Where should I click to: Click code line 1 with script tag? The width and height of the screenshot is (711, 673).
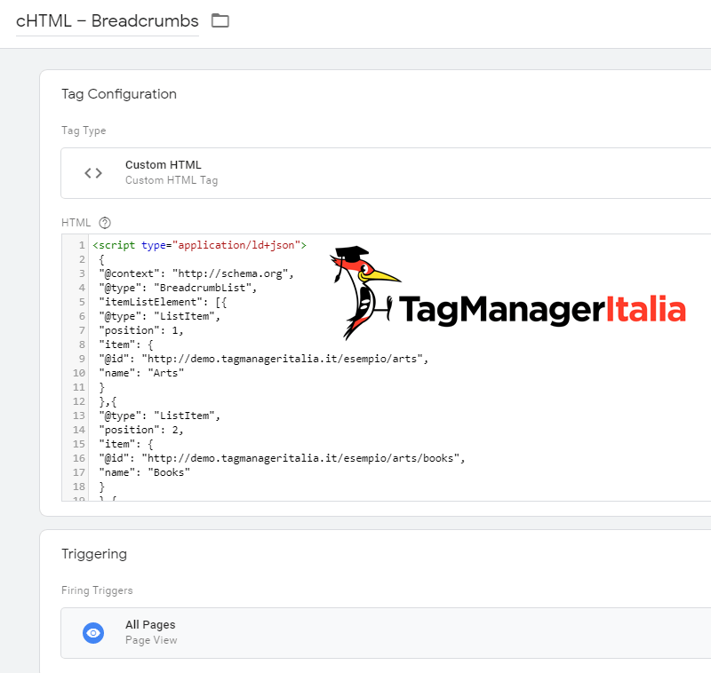pyautogui.click(x=199, y=245)
